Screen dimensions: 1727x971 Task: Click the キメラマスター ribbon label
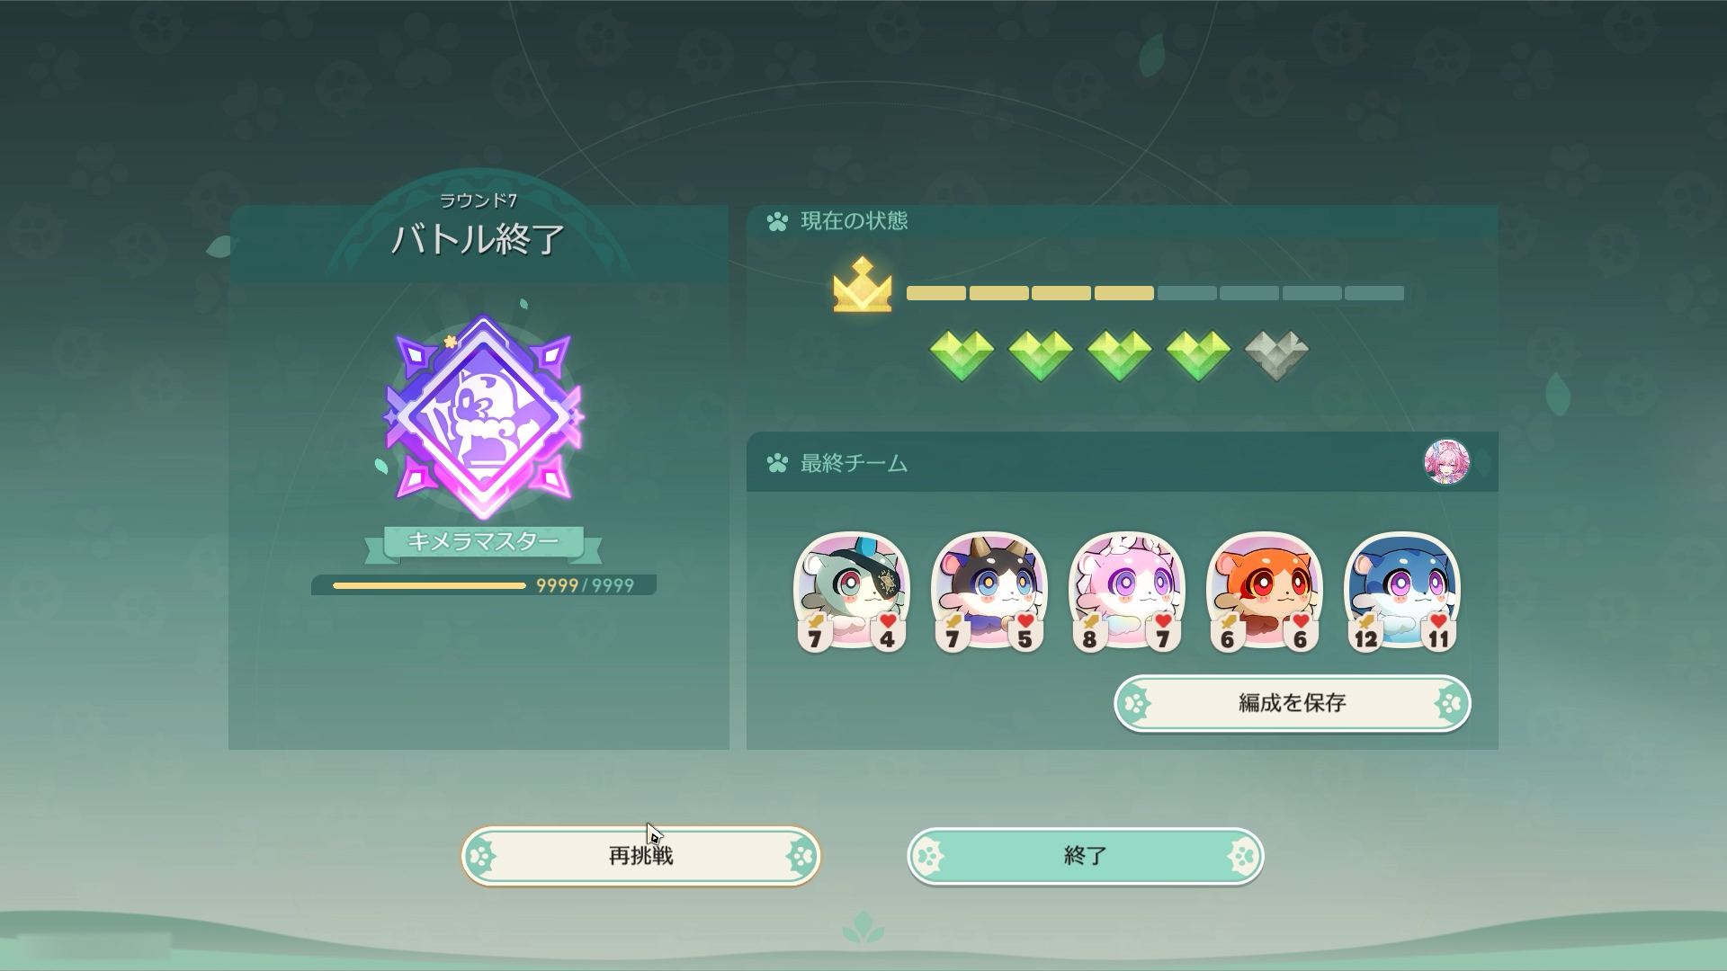tap(483, 541)
